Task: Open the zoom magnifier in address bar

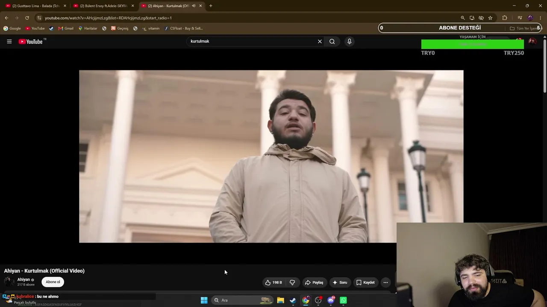Action: coord(463,18)
